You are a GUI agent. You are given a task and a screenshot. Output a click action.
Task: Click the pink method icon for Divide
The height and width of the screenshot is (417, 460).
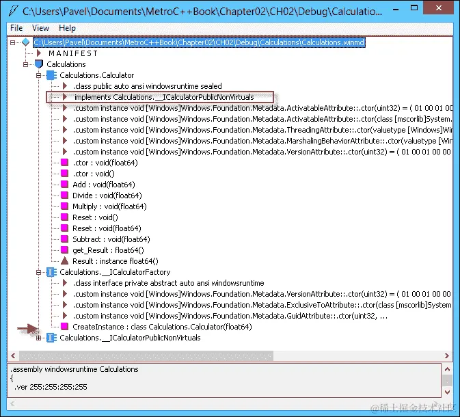tap(64, 196)
